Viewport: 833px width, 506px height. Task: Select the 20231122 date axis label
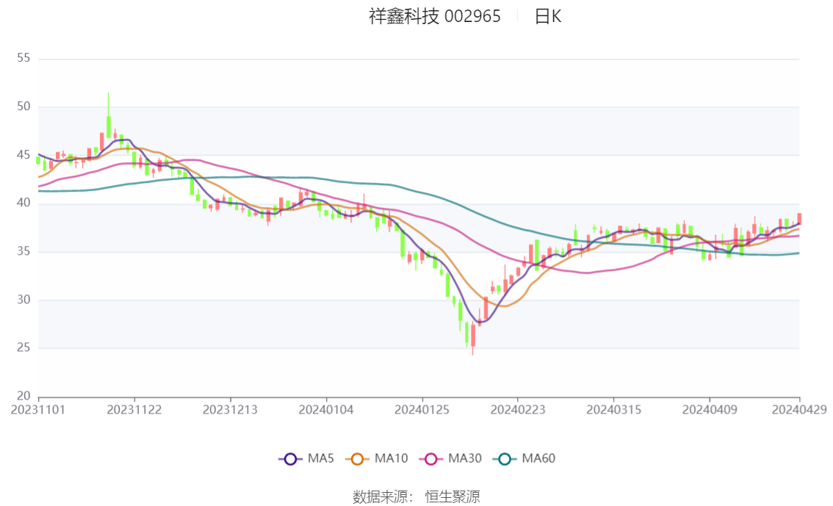click(134, 410)
